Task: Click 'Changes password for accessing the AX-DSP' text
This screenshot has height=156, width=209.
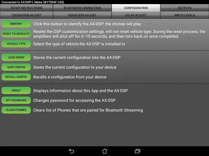Action: 74,100
